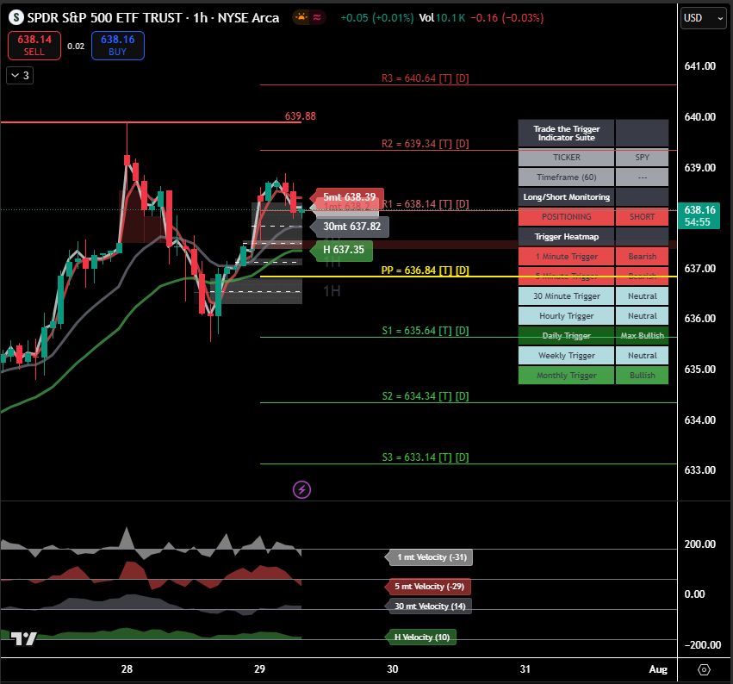Click the 5mt 638.39 price tag

click(x=349, y=196)
